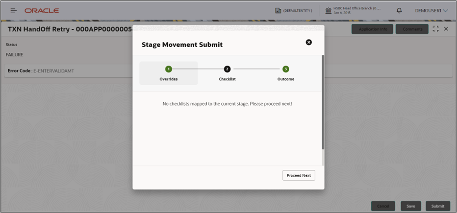Open Application Info
The image size is (457, 213).
point(373,29)
